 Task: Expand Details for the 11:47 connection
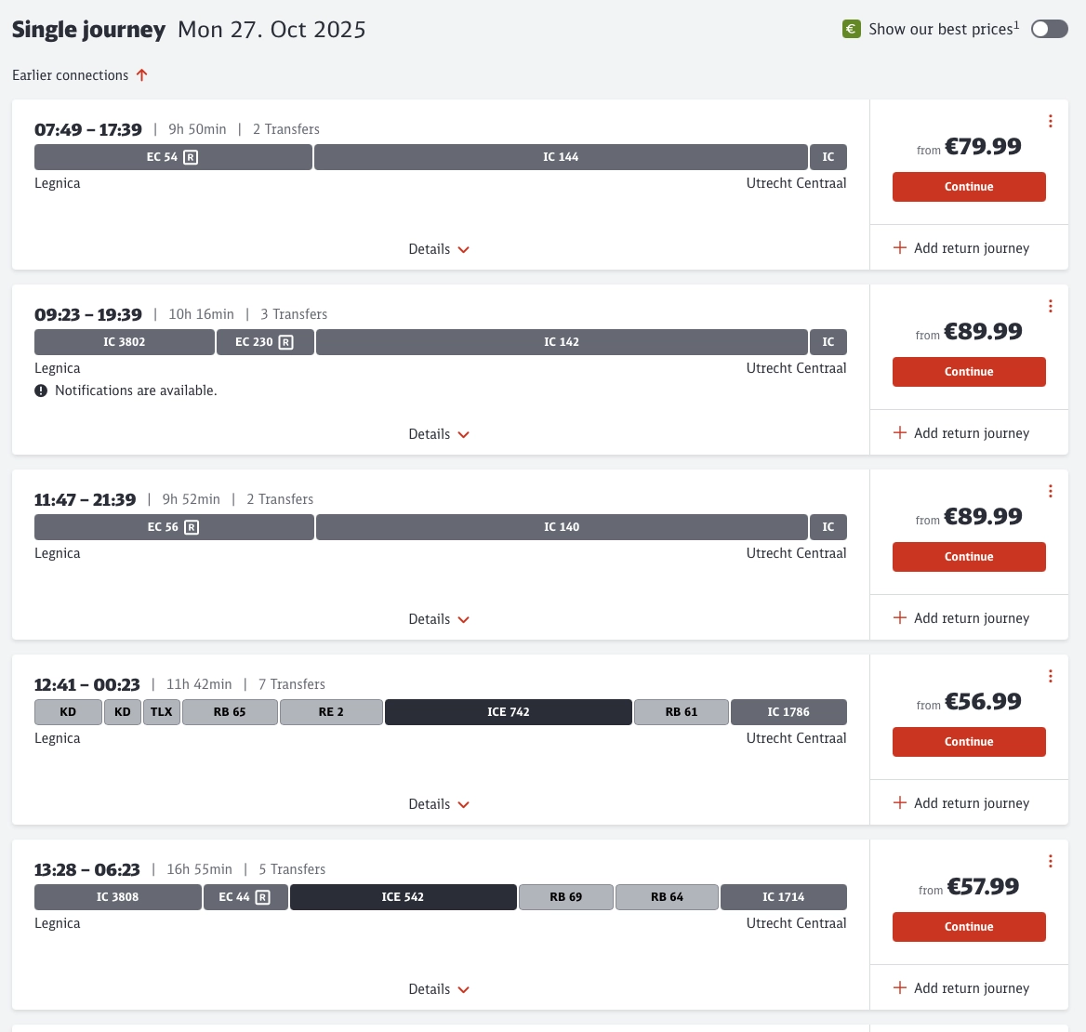pos(439,619)
